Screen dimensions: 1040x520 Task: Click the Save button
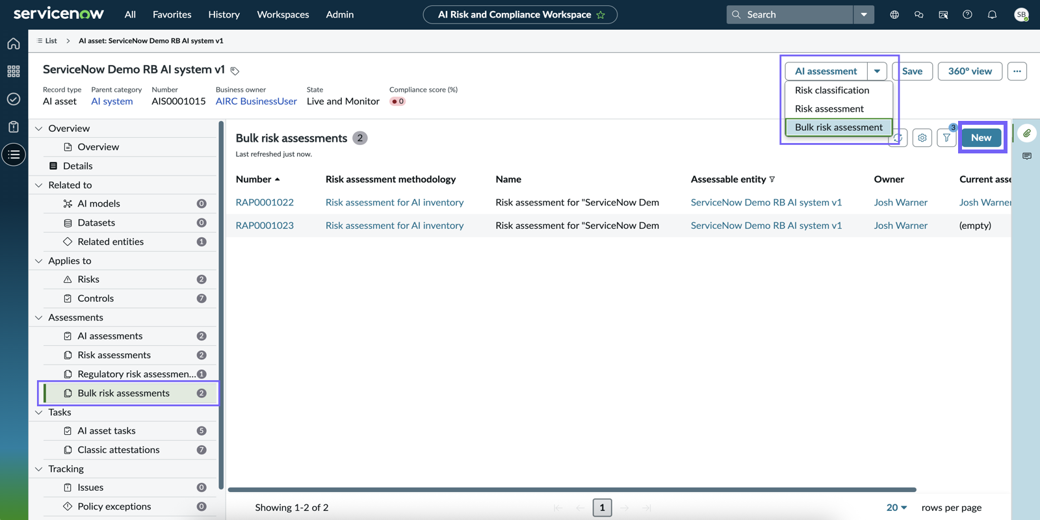(x=912, y=71)
